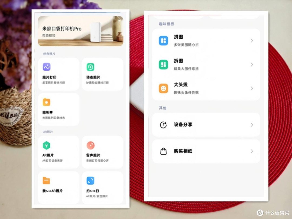The height and width of the screenshot is (219, 292).
Task: Open 设备分享 via its chevron arrow
Action: [x=252, y=125]
